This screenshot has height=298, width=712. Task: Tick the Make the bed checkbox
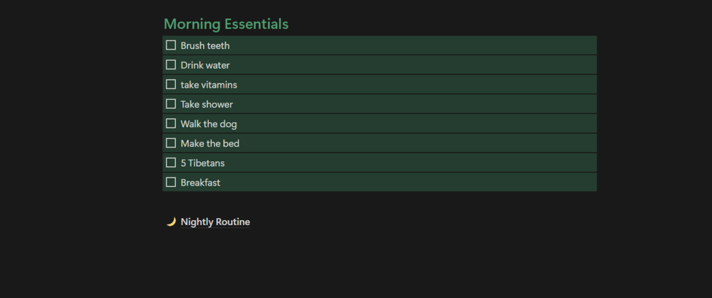click(x=171, y=143)
